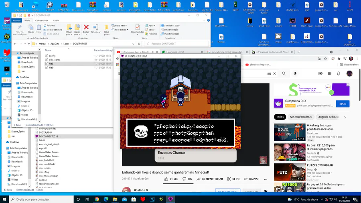Open O iceberg dos jogos perdidos thumbnail
The image size is (361, 203).
[290, 132]
